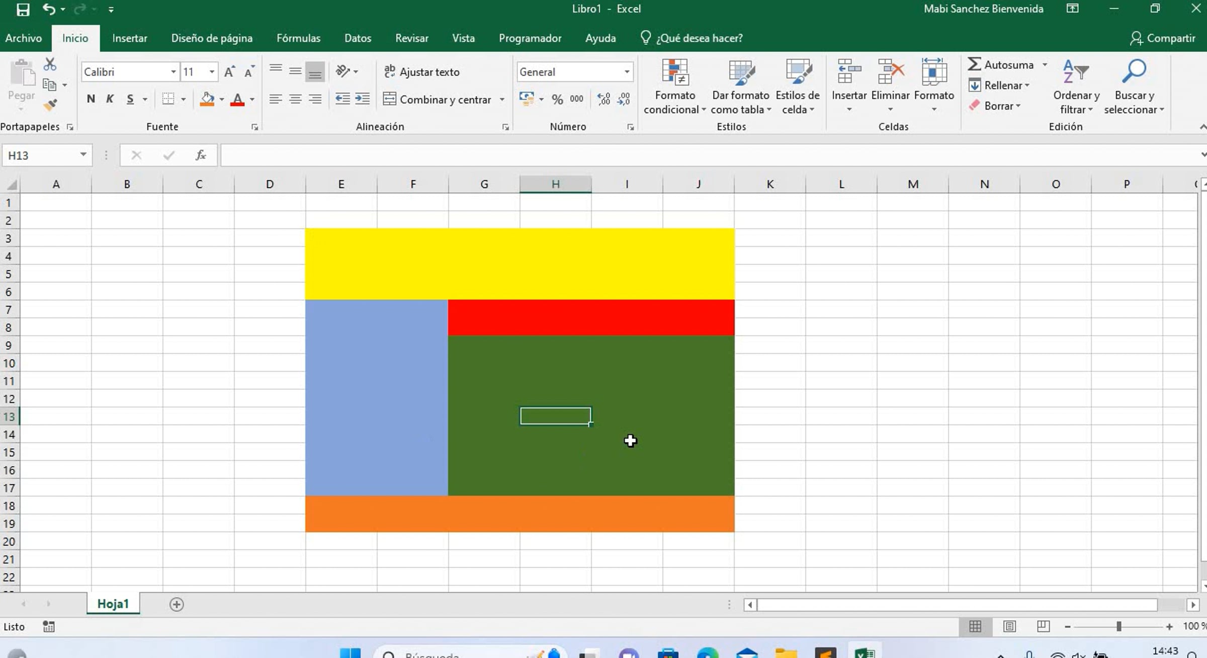Viewport: 1207px width, 658px height.
Task: Click the increase font size icon
Action: pyautogui.click(x=229, y=72)
